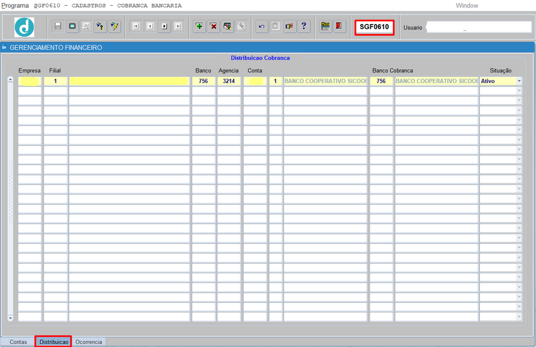Open the Window menu

[467, 6]
